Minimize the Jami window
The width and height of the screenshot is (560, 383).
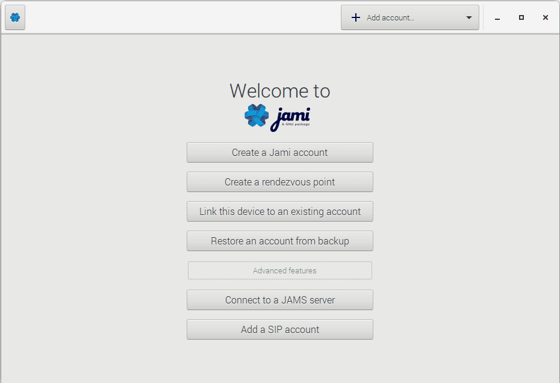click(x=497, y=18)
